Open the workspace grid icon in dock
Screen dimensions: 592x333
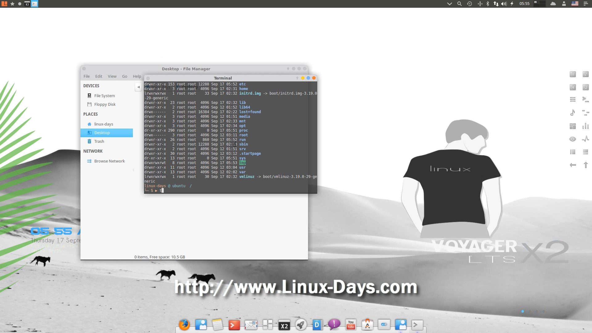click(x=267, y=325)
